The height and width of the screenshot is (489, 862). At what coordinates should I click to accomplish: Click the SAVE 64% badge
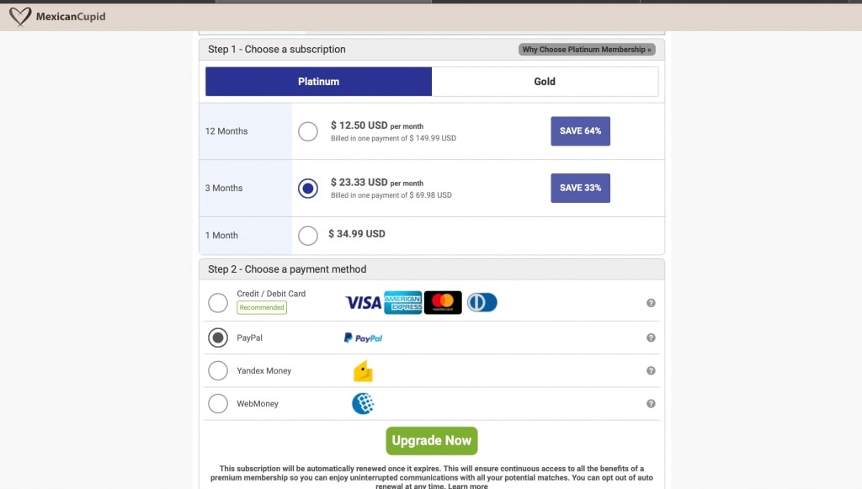tap(581, 130)
